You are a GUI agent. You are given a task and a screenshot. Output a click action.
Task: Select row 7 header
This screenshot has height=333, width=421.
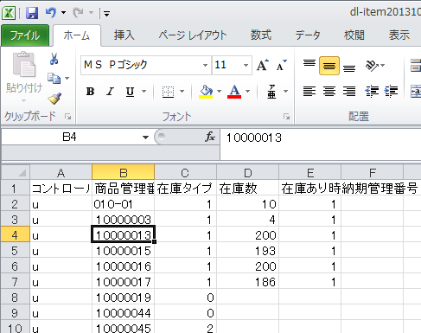pos(16,281)
